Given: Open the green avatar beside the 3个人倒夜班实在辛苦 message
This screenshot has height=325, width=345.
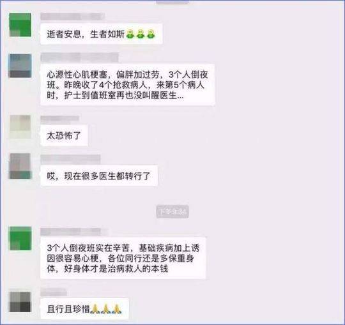Looking at the screenshot, I should pos(20,238).
